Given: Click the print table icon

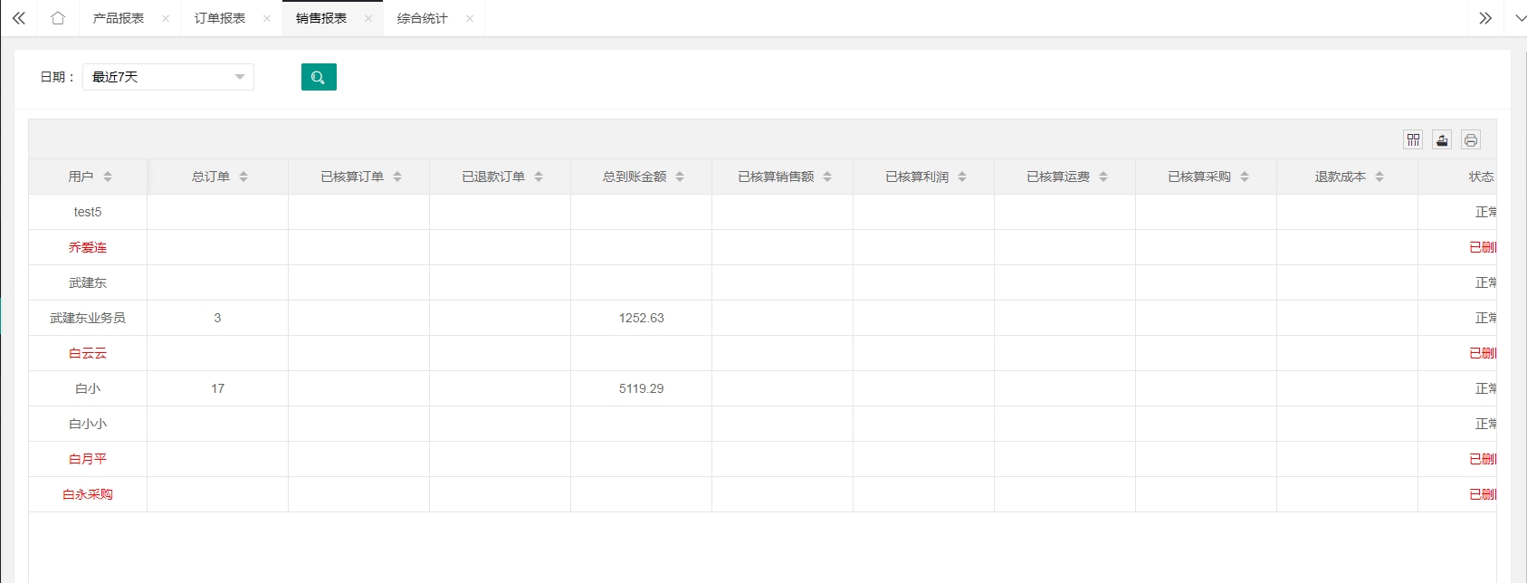Looking at the screenshot, I should point(1471,139).
